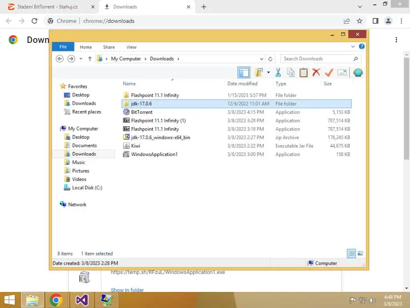Toggle the navigation pane toolbar button
This screenshot has height=308, width=410.
click(x=244, y=73)
